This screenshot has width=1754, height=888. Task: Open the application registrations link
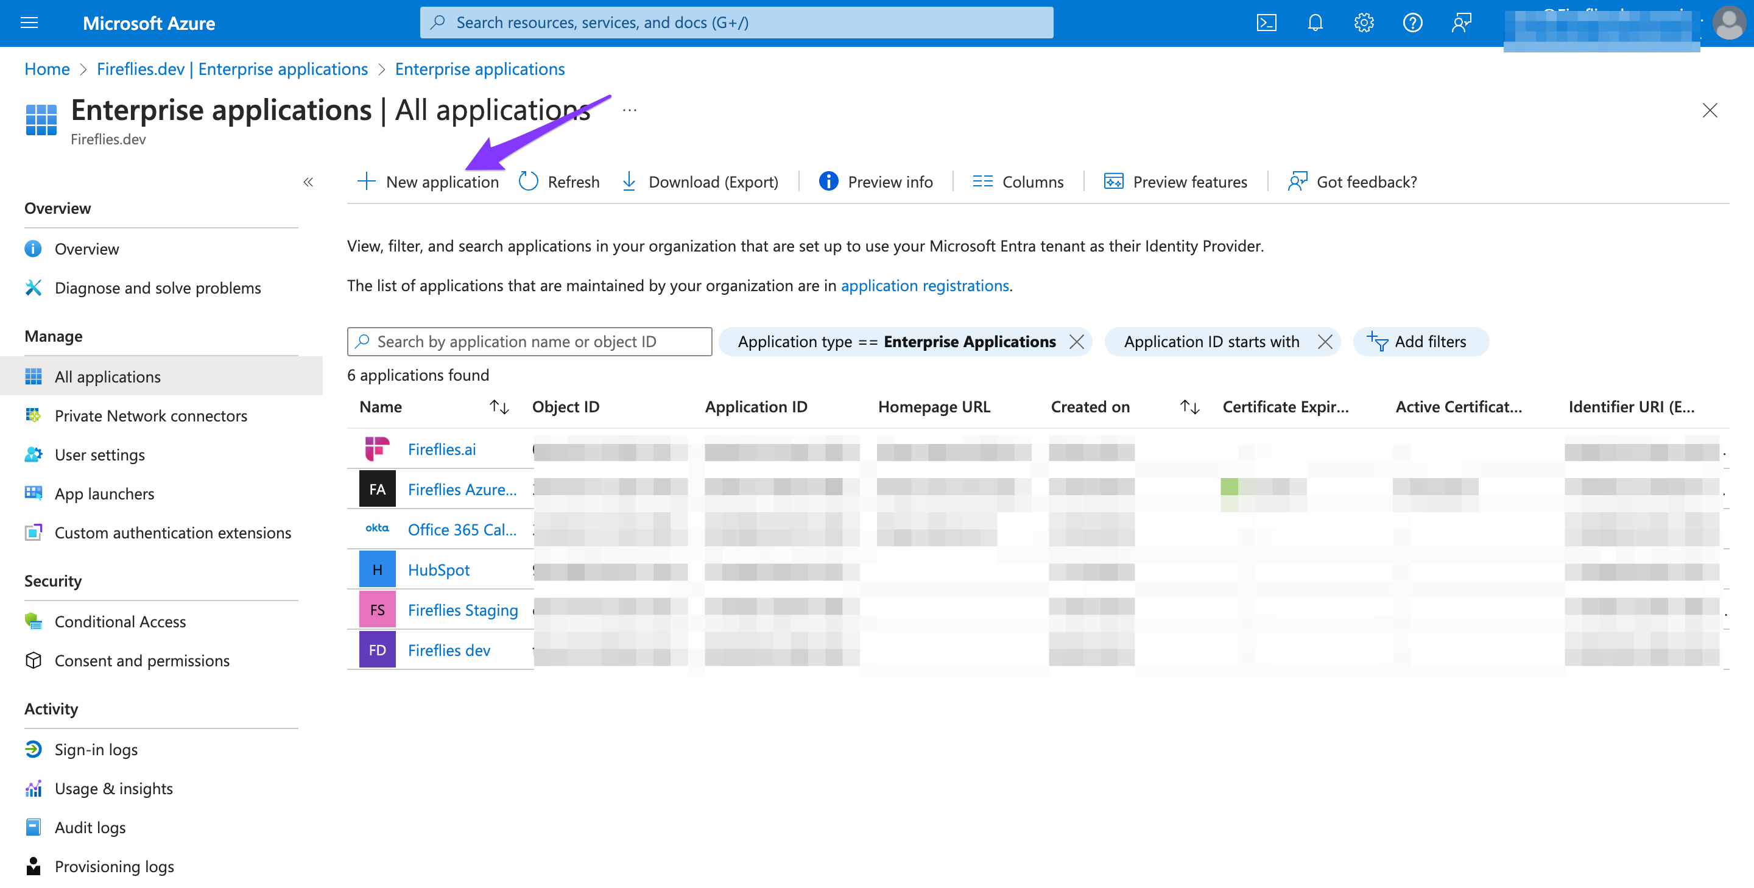pos(925,286)
